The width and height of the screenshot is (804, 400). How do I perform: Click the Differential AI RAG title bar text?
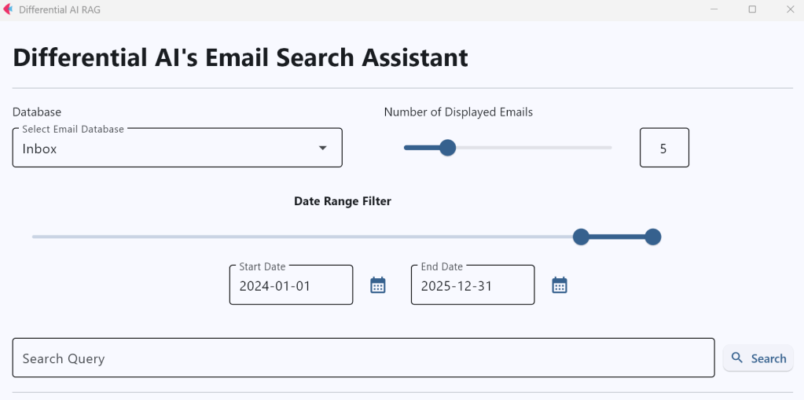[x=60, y=10]
